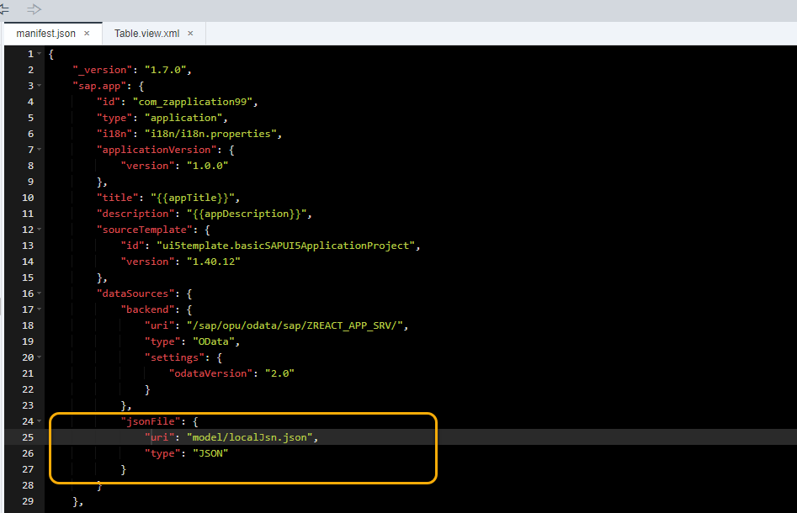Click the "1.0.0" version value
The height and width of the screenshot is (513, 797).
pyautogui.click(x=207, y=166)
